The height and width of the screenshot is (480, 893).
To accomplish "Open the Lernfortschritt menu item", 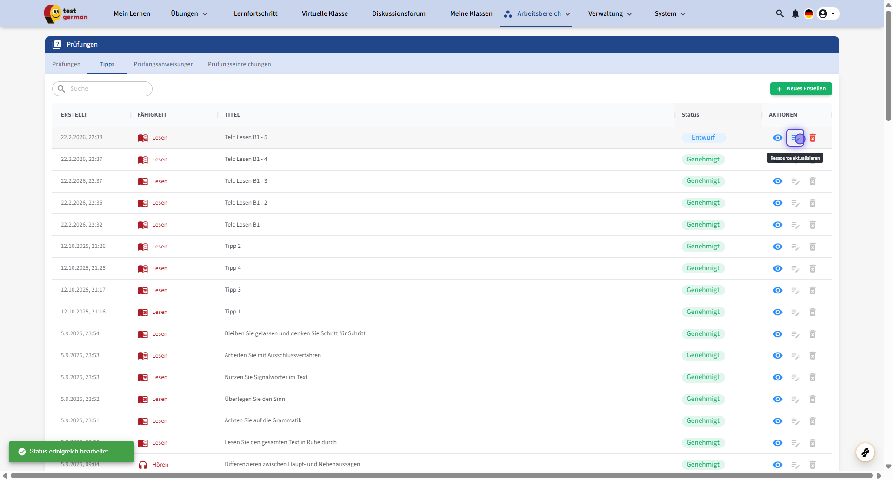I will pos(255,14).
